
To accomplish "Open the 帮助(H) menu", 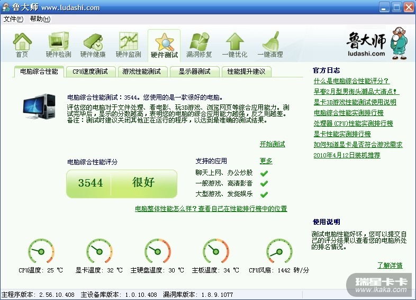I will click(40, 19).
